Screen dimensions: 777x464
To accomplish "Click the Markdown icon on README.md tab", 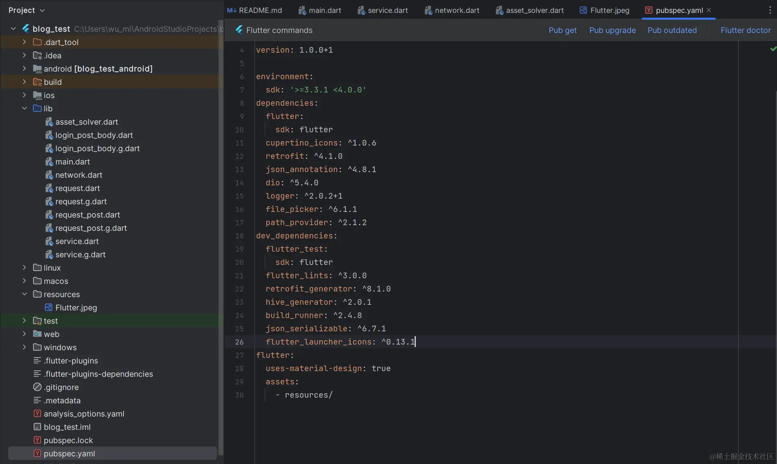I will (231, 10).
